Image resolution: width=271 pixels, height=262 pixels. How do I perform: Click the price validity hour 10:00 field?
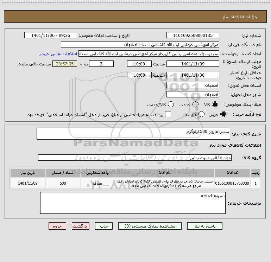coord(139,75)
